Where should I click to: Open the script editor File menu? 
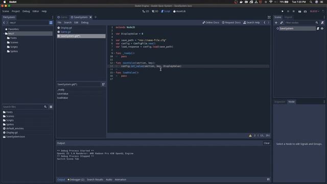pyautogui.click(x=59, y=22)
